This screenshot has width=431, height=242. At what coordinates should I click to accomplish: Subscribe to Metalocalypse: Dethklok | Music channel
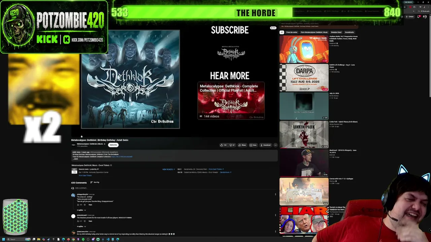tap(113, 145)
